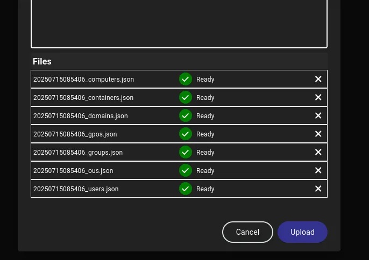Remove the containers.json file from list

point(318,98)
